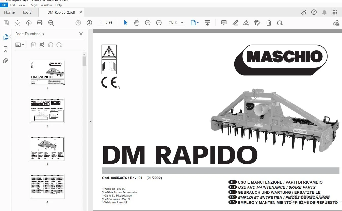The height and width of the screenshot is (211, 342).
Task: Select the Highlight text pen tool
Action: 235,23
